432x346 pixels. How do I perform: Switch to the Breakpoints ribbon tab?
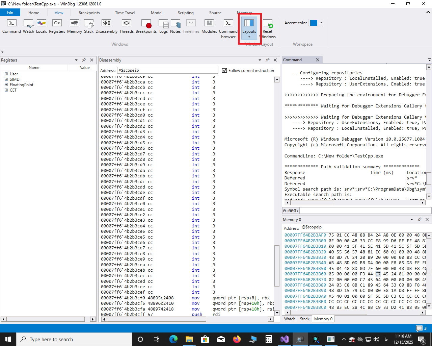click(x=89, y=13)
